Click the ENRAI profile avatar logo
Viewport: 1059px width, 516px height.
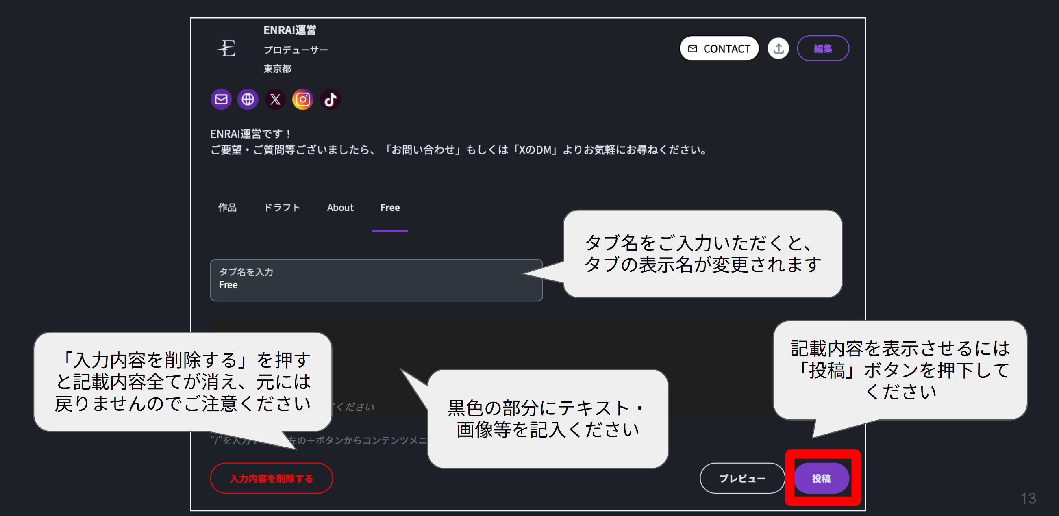[x=227, y=48]
